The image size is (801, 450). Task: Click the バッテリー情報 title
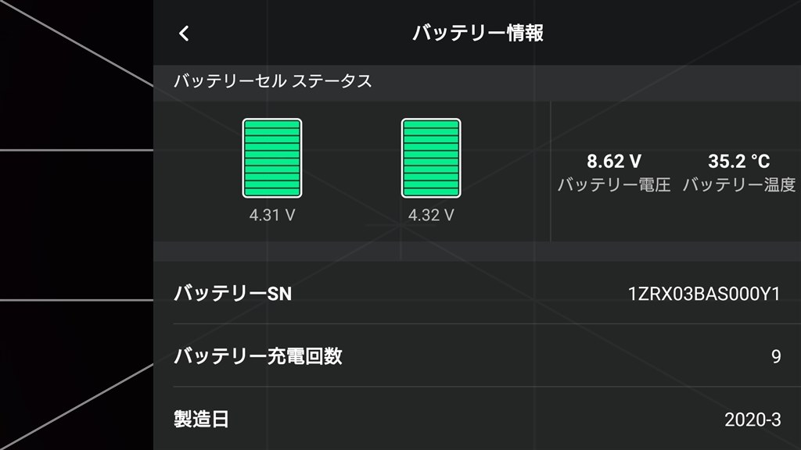tap(478, 33)
